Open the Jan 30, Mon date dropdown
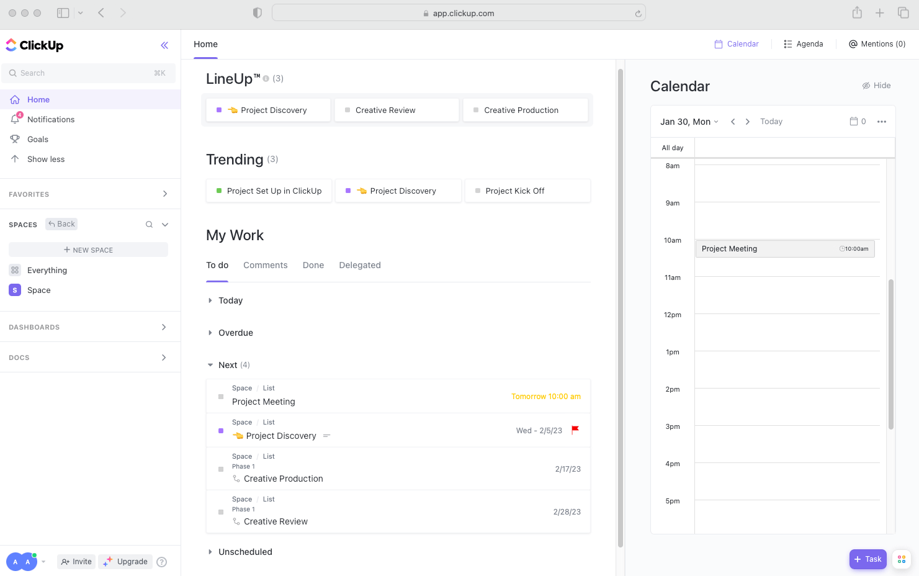Screen dimensions: 919x576 point(689,121)
